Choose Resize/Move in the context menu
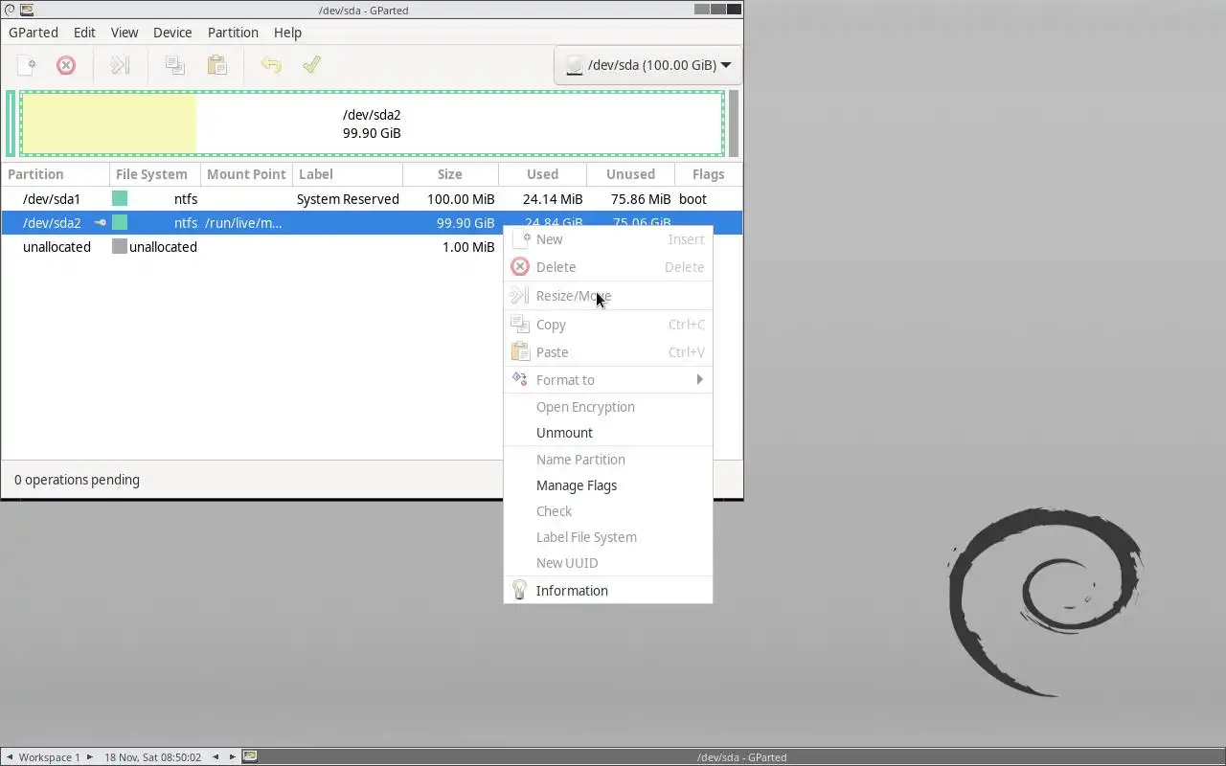Image resolution: width=1226 pixels, height=766 pixels. (x=608, y=296)
